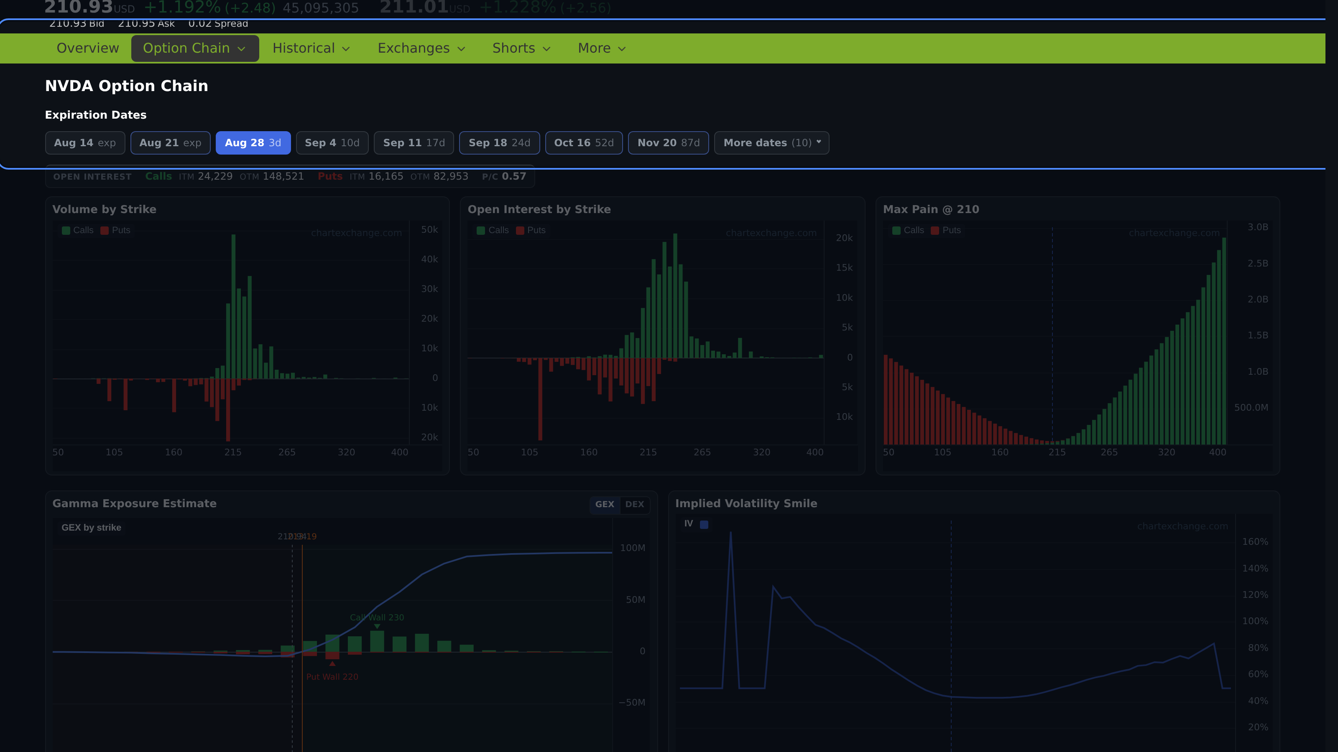The height and width of the screenshot is (752, 1338).
Task: Choose the Sep 18 24d expiration
Action: point(499,143)
